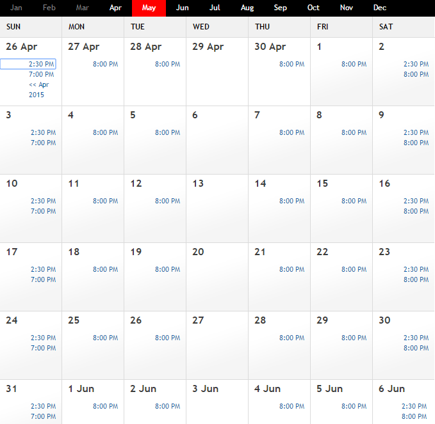The height and width of the screenshot is (424, 435).
Task: Choose 8:00 PM on Tuesday 28 Apr
Action: tap(168, 64)
